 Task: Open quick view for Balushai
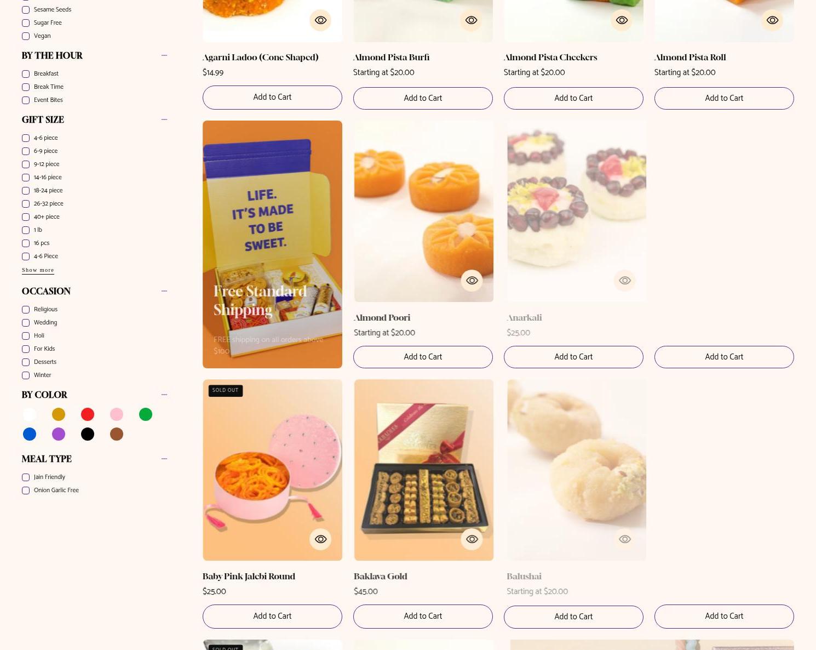tap(624, 539)
